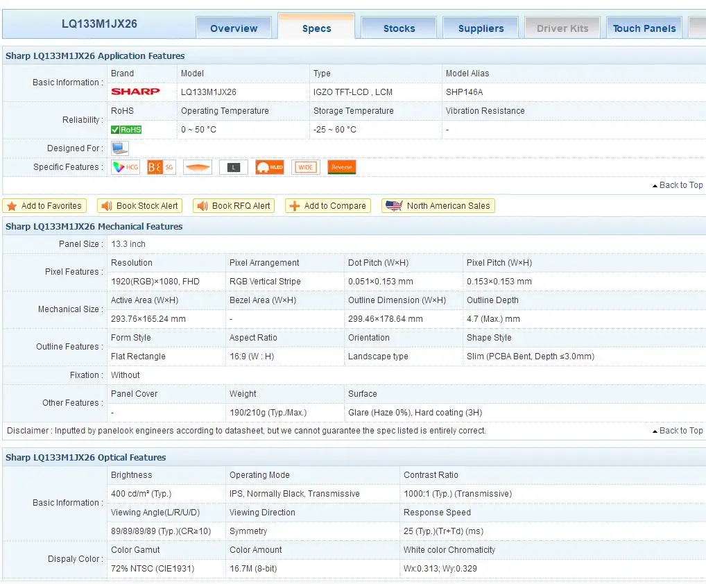Screen dimensions: 706x584
Task: Select the Specs tab
Action: point(316,27)
